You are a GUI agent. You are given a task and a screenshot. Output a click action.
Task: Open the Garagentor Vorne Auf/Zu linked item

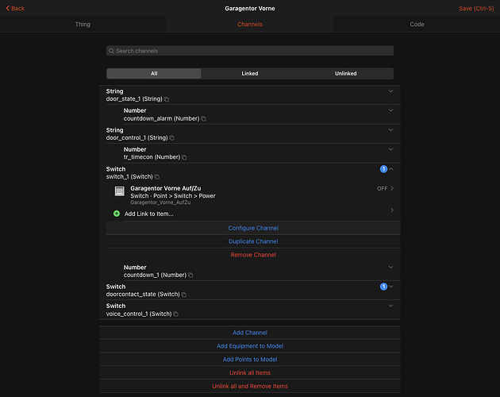(253, 195)
